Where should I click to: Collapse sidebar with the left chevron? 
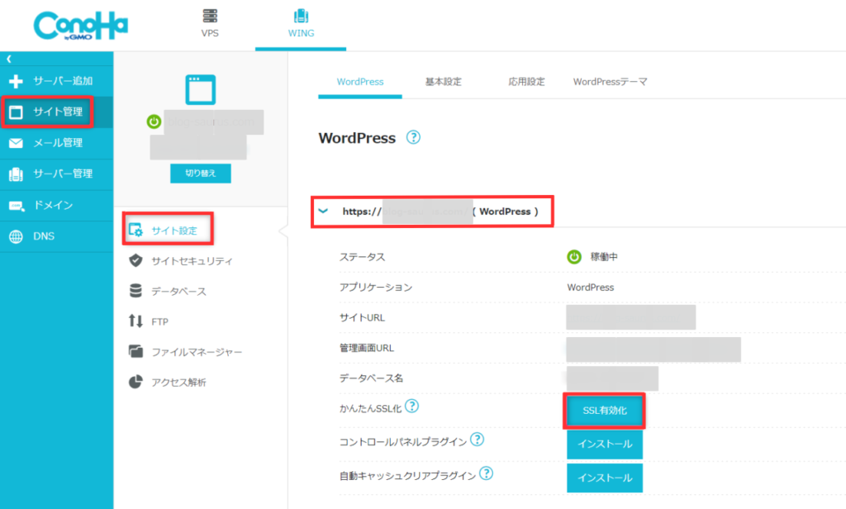8,59
